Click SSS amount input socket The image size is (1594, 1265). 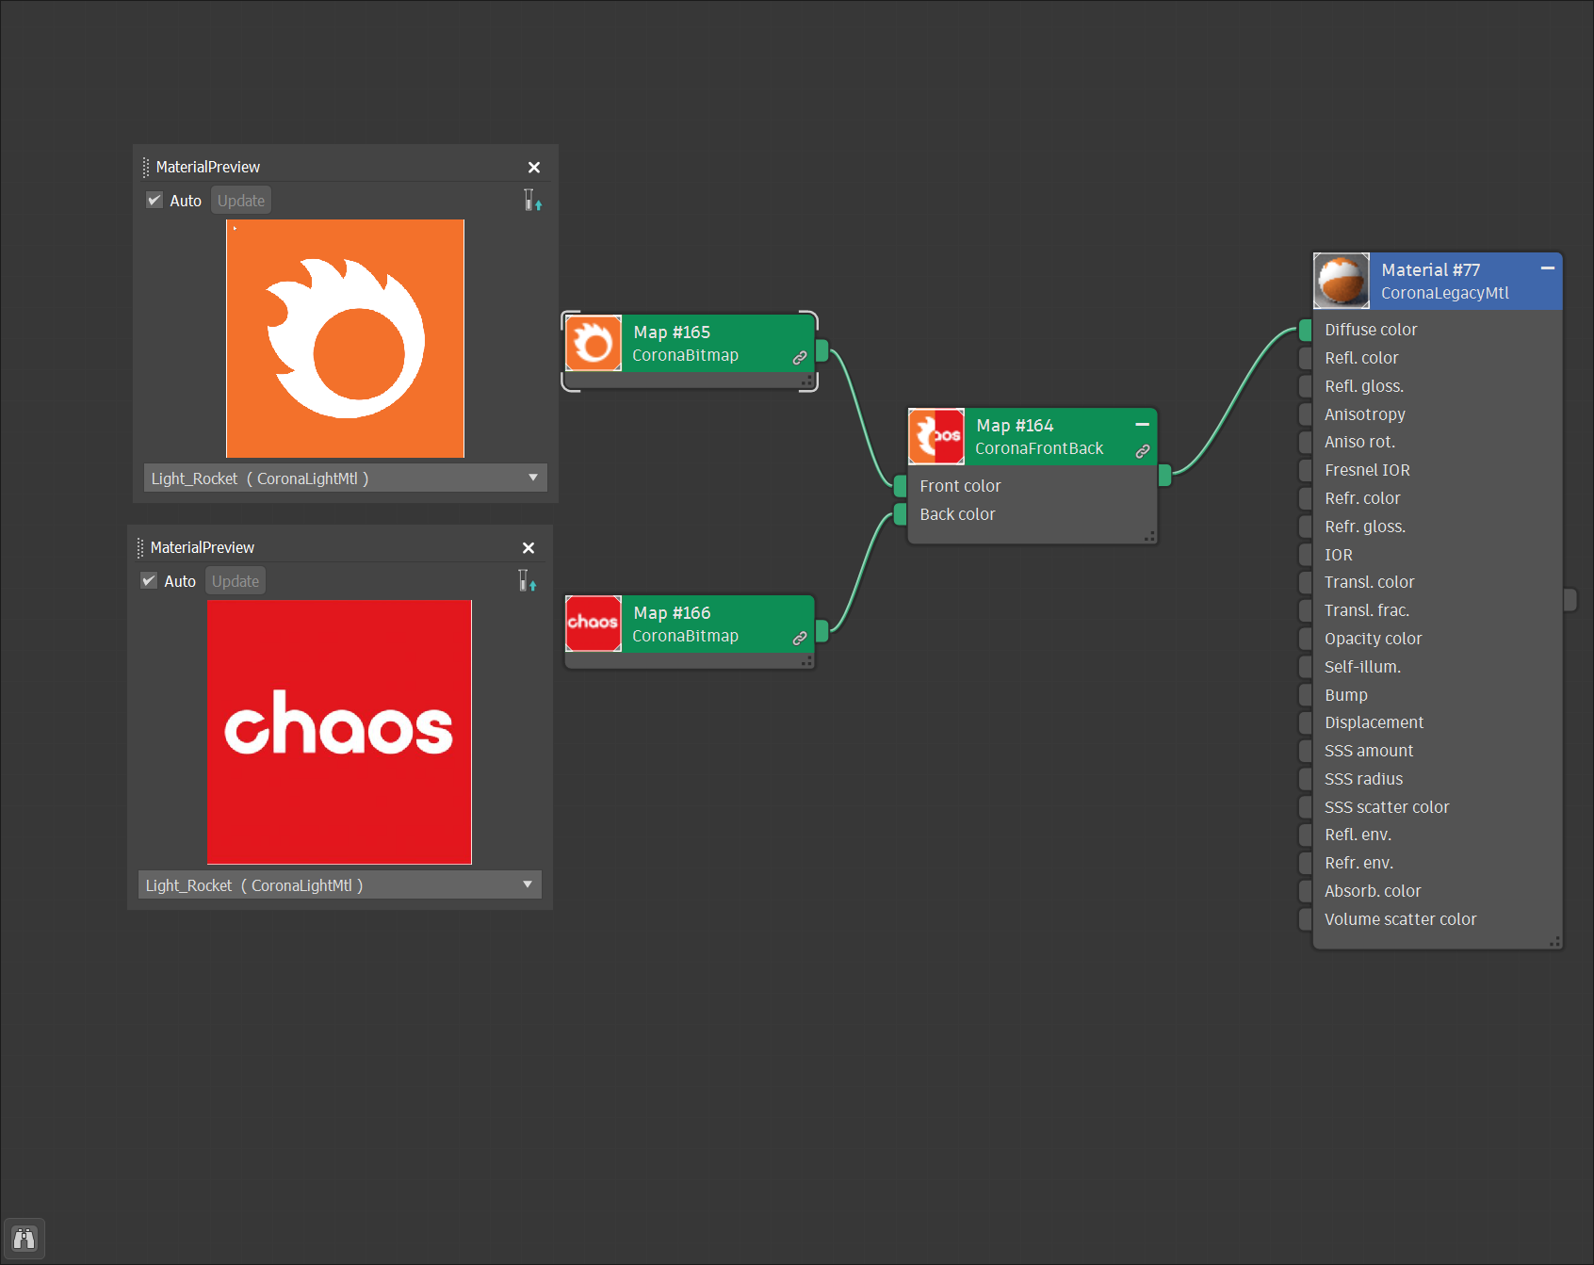(1306, 751)
